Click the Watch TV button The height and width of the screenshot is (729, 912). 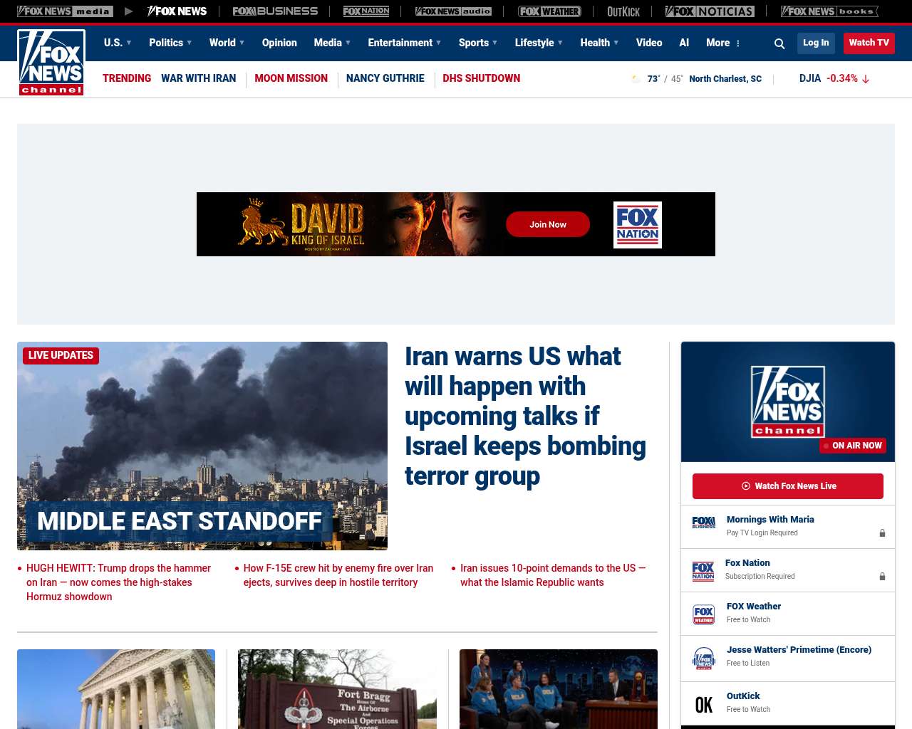coord(869,43)
